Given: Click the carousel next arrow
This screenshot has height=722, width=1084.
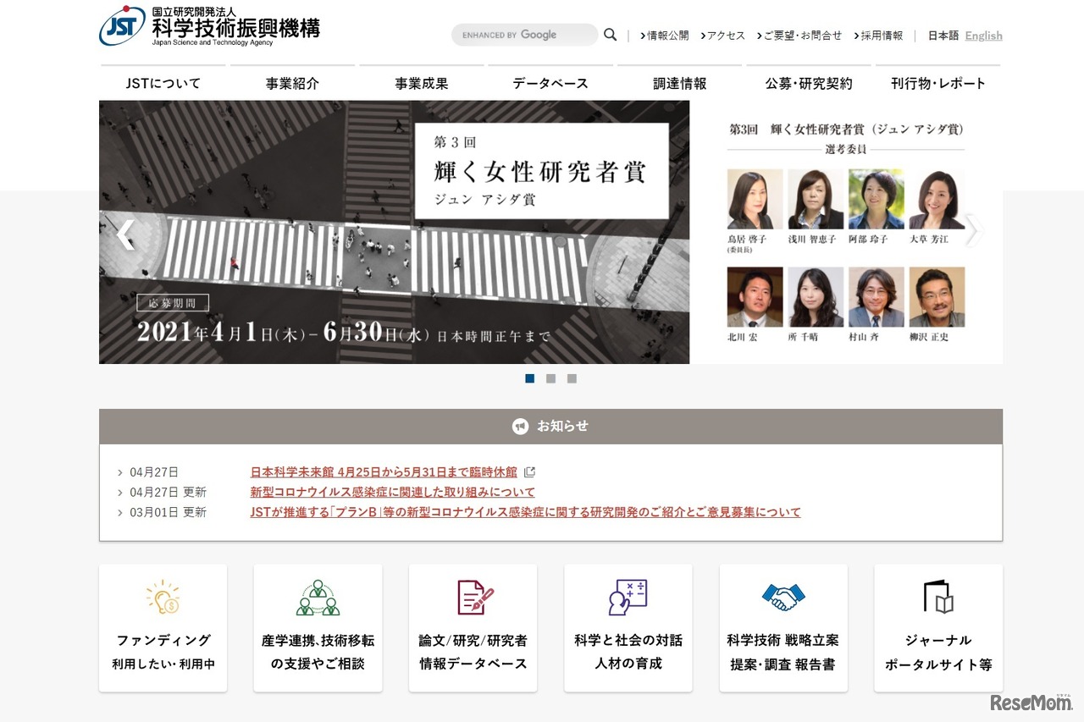Looking at the screenshot, I should tap(972, 230).
